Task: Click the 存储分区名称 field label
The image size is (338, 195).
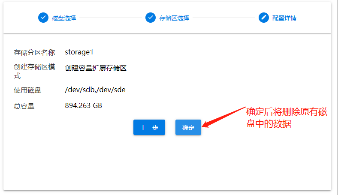Action: pyautogui.click(x=34, y=52)
